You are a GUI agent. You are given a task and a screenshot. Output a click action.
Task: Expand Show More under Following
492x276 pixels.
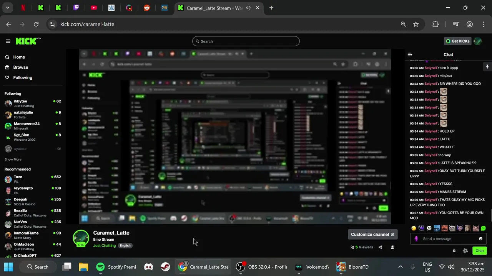pyautogui.click(x=13, y=159)
